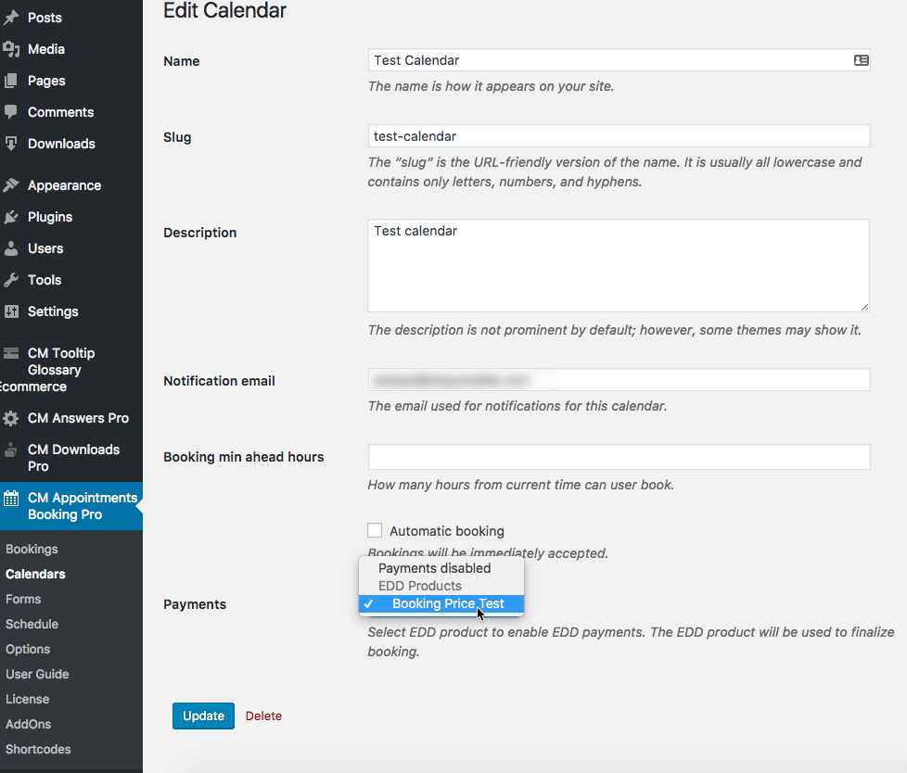Click the Plugins plug icon
The height and width of the screenshot is (773, 907).
coord(11,217)
